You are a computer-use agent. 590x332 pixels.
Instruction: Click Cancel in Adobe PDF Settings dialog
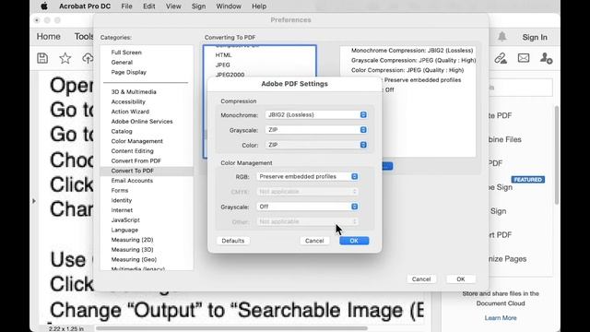(x=314, y=241)
